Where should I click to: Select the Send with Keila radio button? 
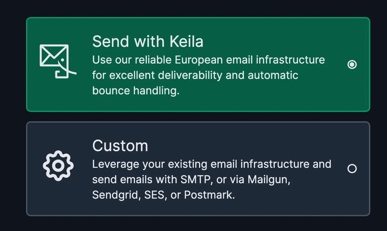click(352, 64)
